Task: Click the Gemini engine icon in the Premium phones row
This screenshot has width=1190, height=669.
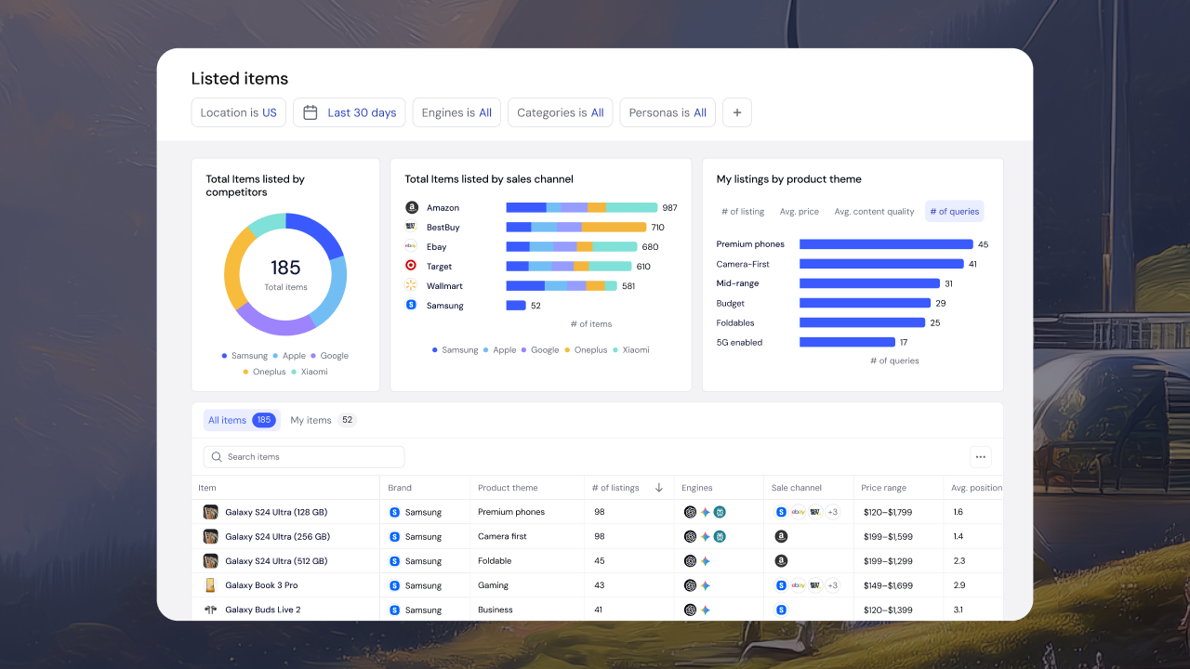Action: point(706,512)
